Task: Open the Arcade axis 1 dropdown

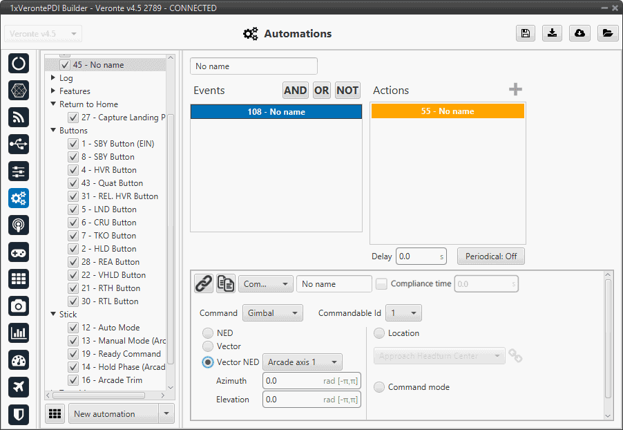Action: pos(302,362)
